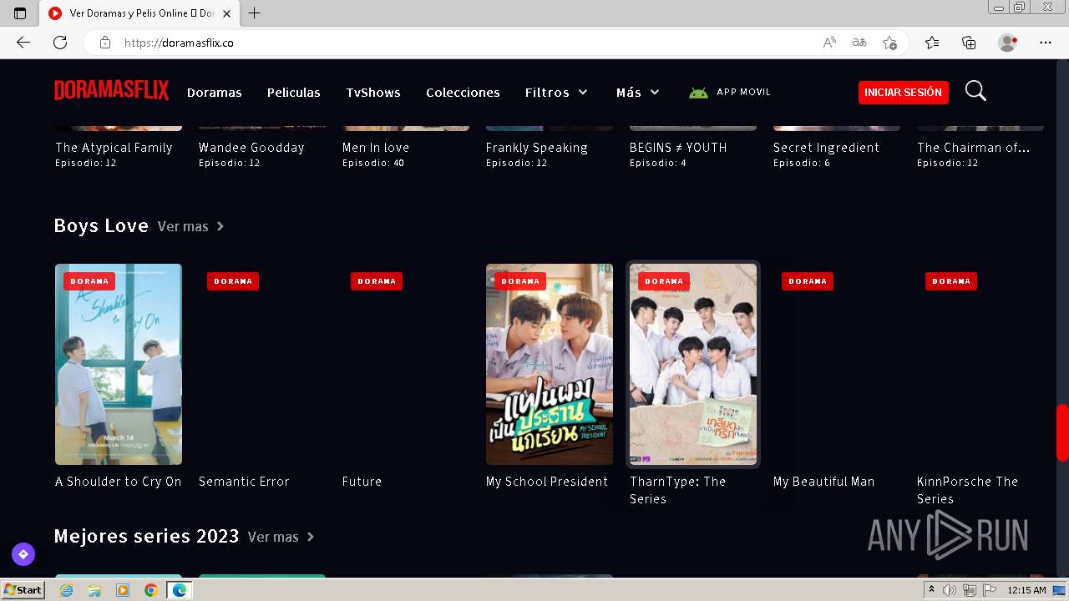Click the purple floating widget icon
This screenshot has height=601, width=1069.
pos(23,553)
